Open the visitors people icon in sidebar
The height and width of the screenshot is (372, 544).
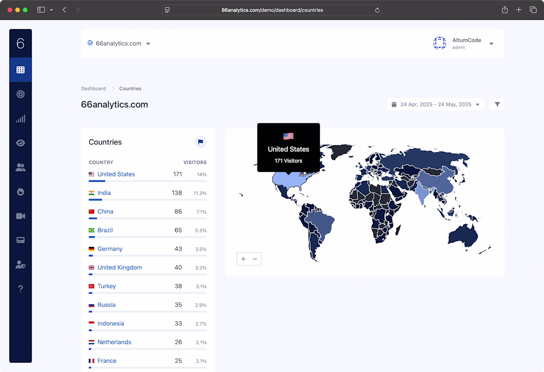pos(20,167)
